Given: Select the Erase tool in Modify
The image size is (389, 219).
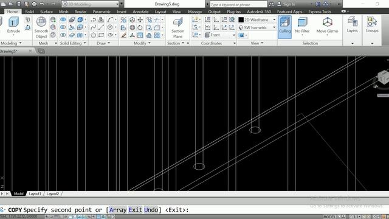Looking at the screenshot, I should pyautogui.click(x=123, y=35).
